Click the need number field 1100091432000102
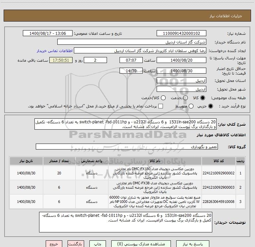This screenshot has width=255, height=247. (x=181, y=33)
